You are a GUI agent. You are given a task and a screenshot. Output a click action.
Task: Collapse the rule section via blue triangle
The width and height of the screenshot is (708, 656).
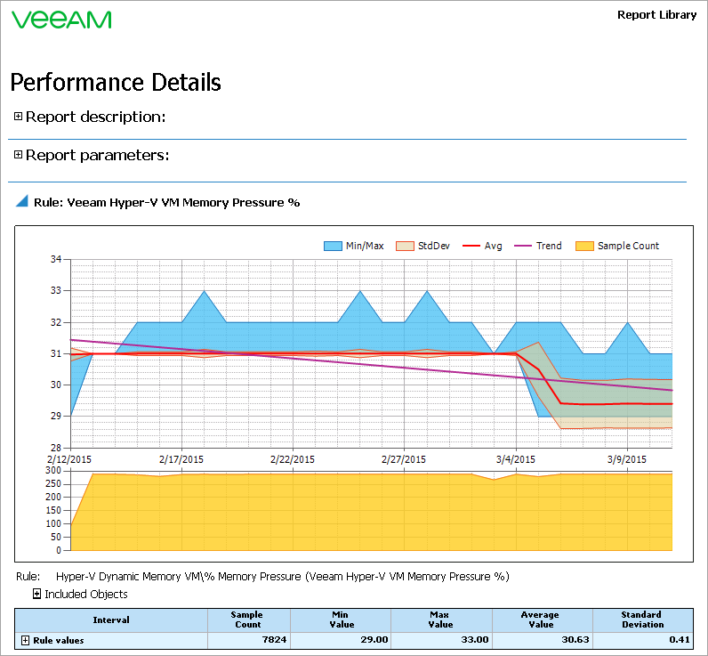[22, 201]
